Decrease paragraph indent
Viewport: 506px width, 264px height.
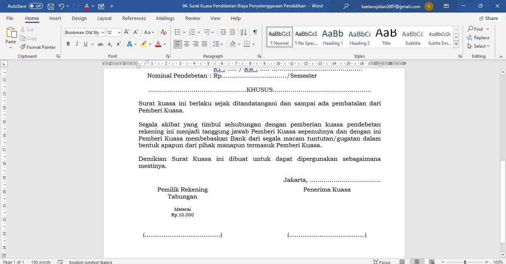223,32
